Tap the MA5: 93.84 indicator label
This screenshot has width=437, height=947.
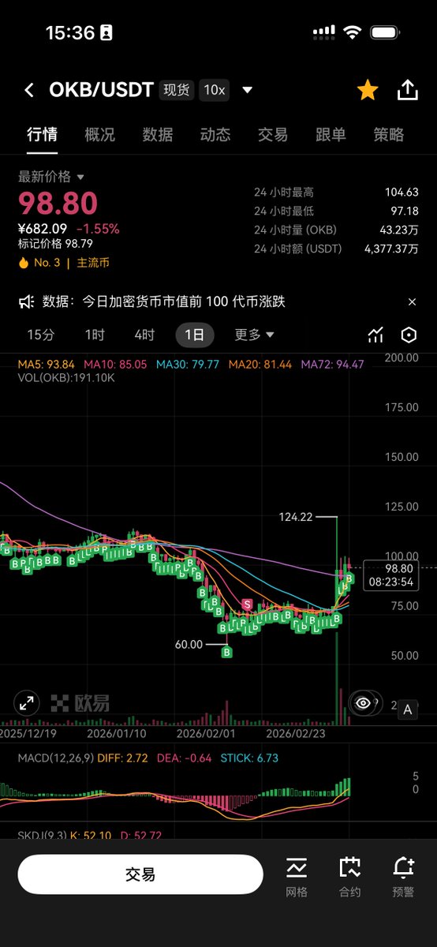pos(47,364)
